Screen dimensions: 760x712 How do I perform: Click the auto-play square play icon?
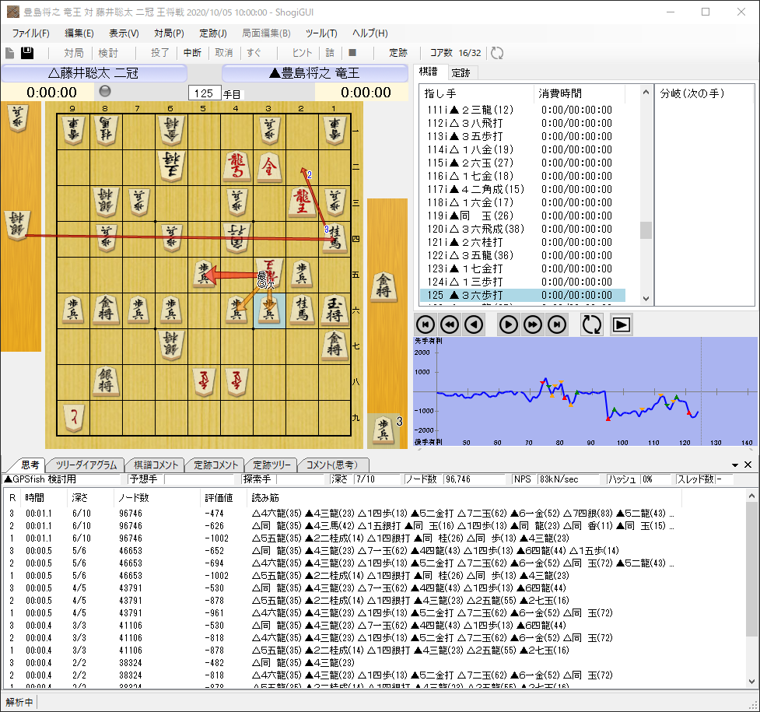click(x=622, y=324)
